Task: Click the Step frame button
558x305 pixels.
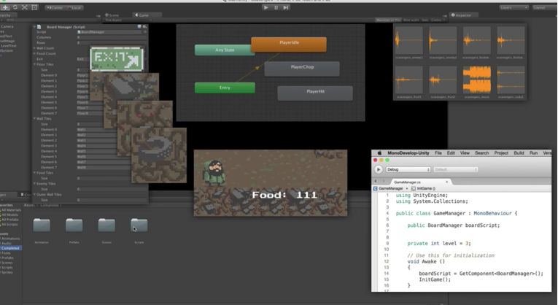Action: click(286, 7)
